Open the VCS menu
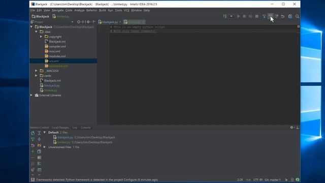 click(126, 10)
